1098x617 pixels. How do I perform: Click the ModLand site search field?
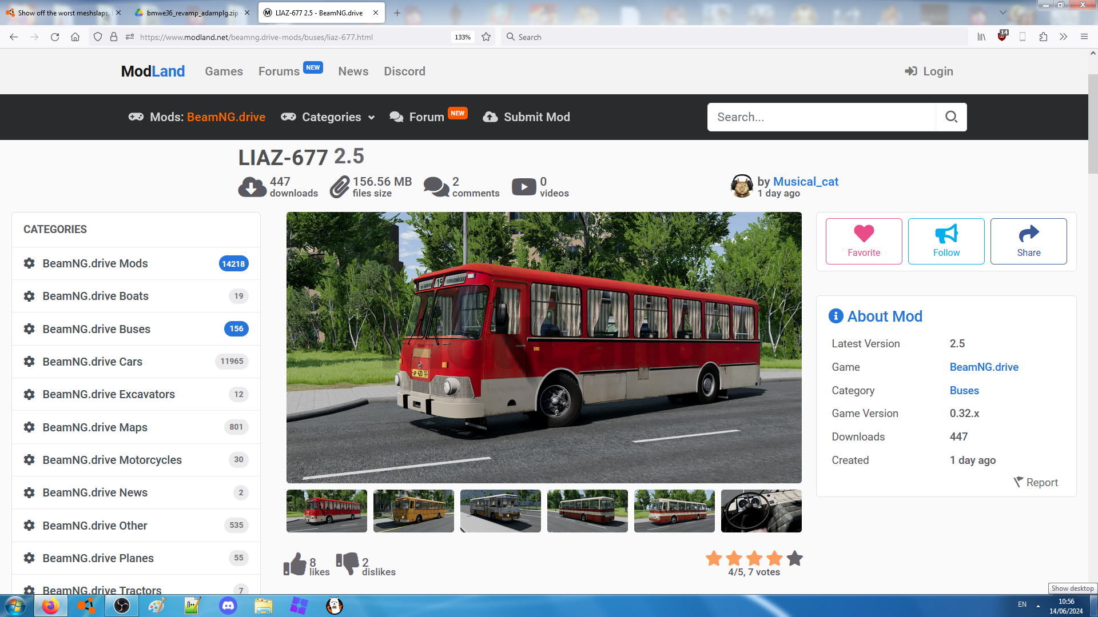tap(821, 117)
